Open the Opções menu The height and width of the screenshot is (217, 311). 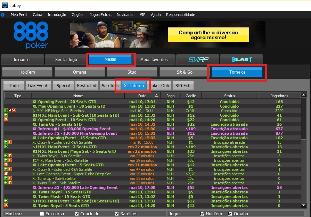click(78, 15)
